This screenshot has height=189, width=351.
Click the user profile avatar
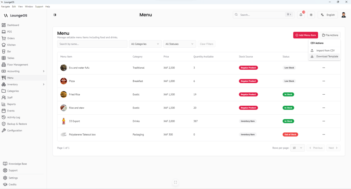coord(343,15)
